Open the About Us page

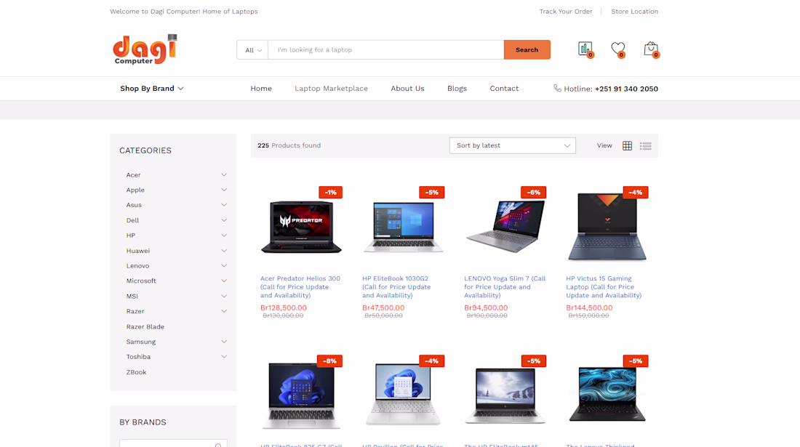coord(407,88)
